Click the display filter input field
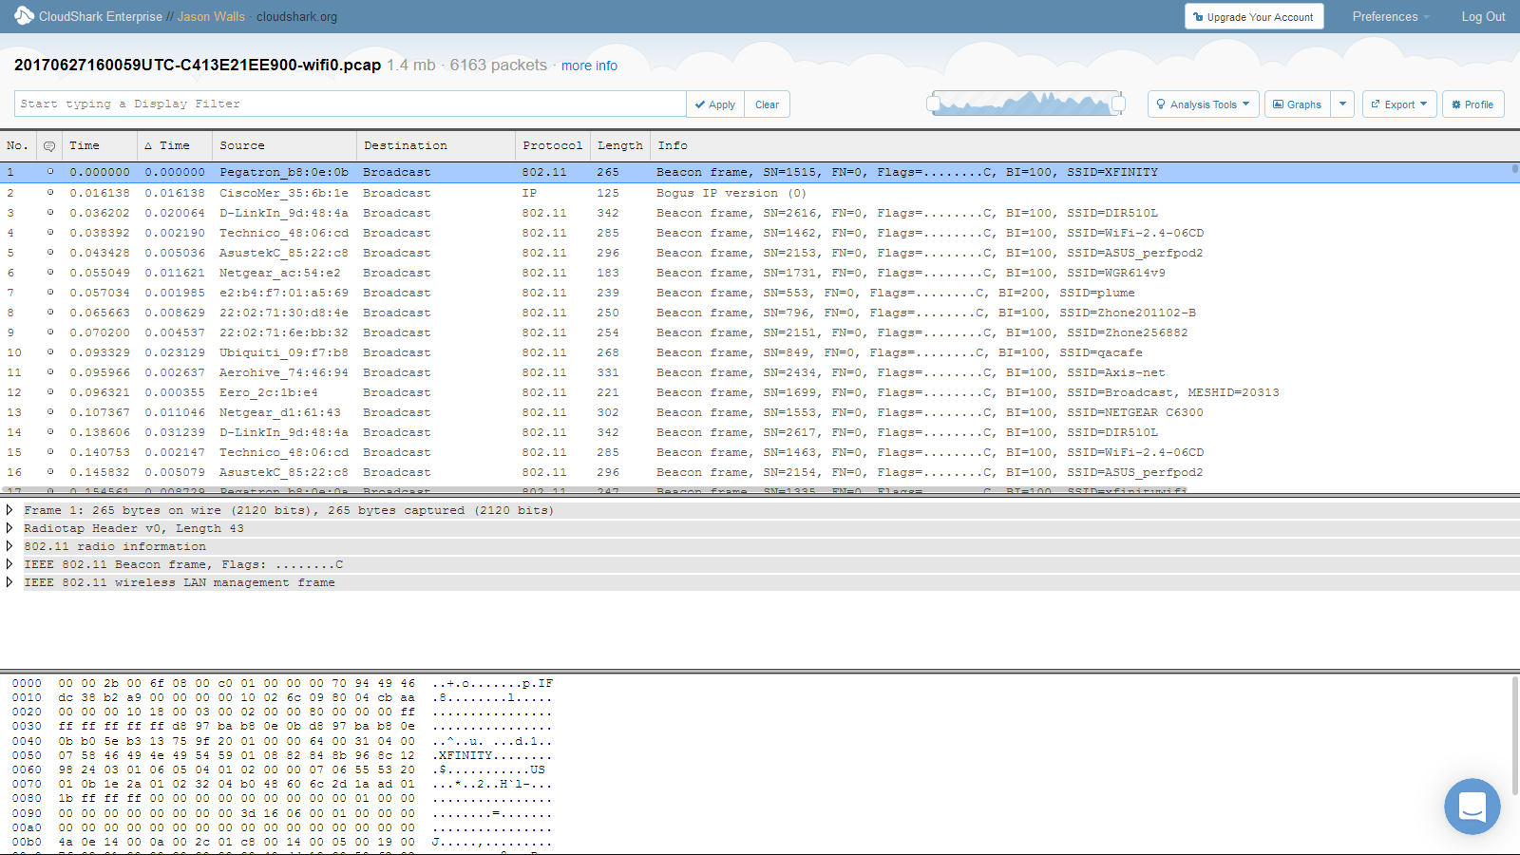 click(x=350, y=104)
